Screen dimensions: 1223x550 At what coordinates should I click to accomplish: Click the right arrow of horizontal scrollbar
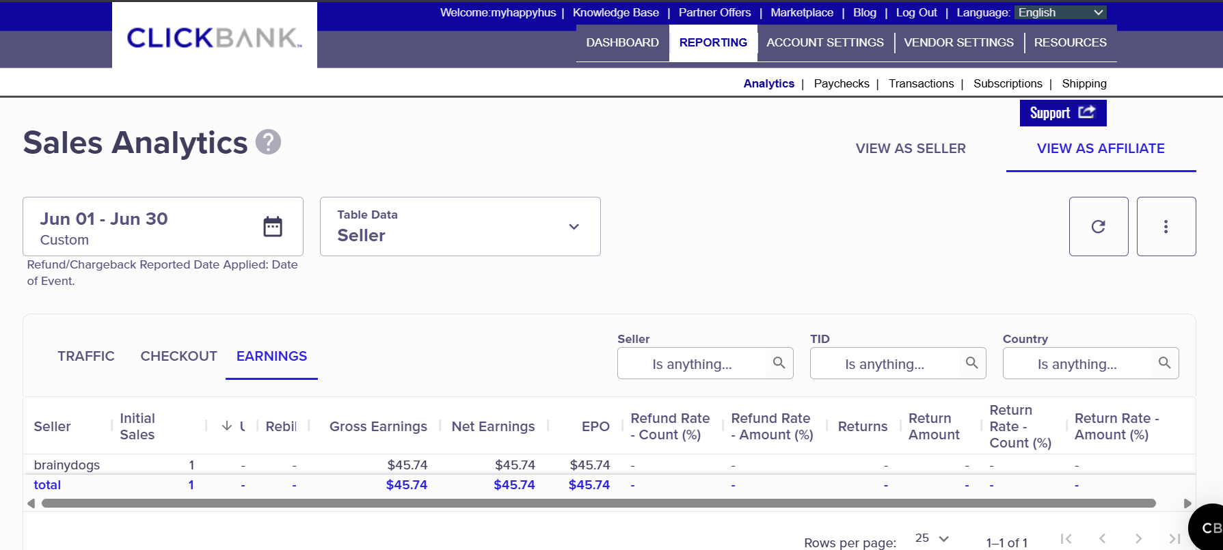pyautogui.click(x=1187, y=504)
